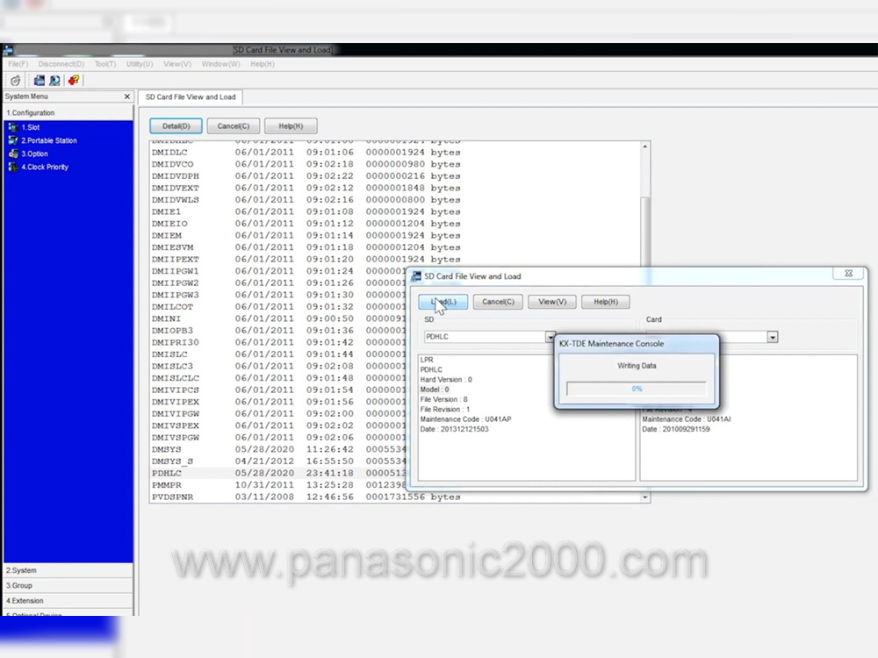Close the System Menu panel
Screen dimensions: 878x658
(x=127, y=97)
